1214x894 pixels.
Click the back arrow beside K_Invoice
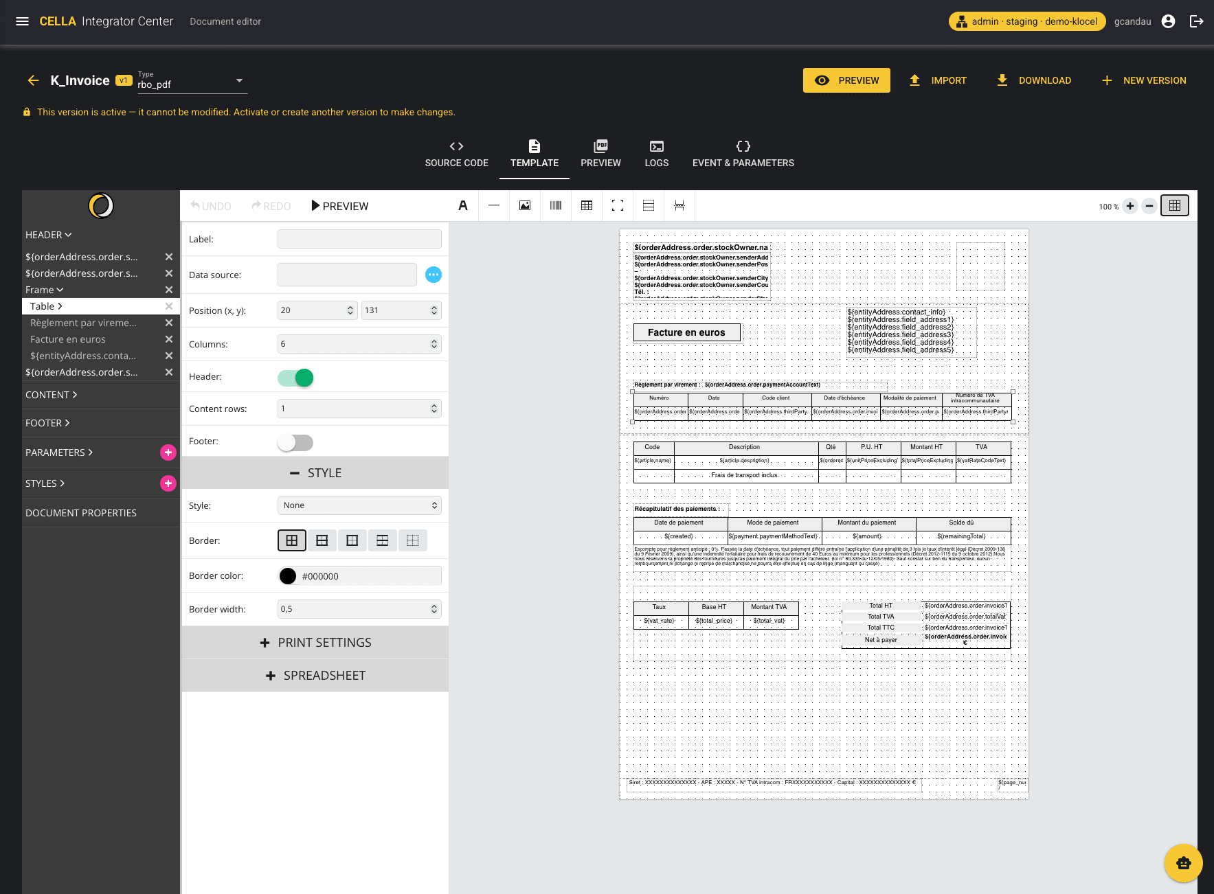click(33, 80)
